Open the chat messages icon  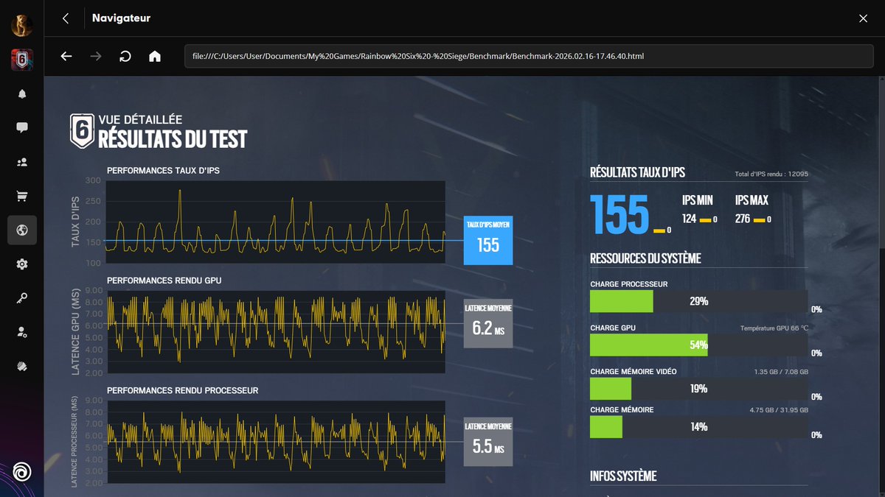point(22,127)
